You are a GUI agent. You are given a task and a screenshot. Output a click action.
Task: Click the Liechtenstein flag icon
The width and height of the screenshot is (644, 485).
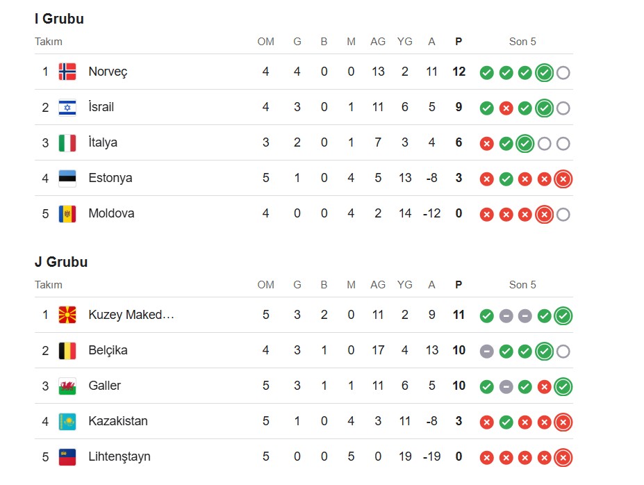(x=67, y=457)
